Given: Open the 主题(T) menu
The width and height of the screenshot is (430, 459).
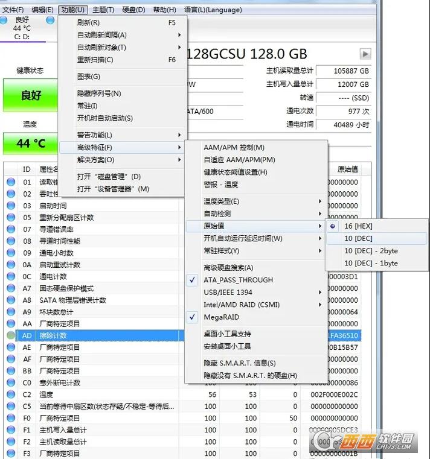Looking at the screenshot, I should pyautogui.click(x=103, y=10).
